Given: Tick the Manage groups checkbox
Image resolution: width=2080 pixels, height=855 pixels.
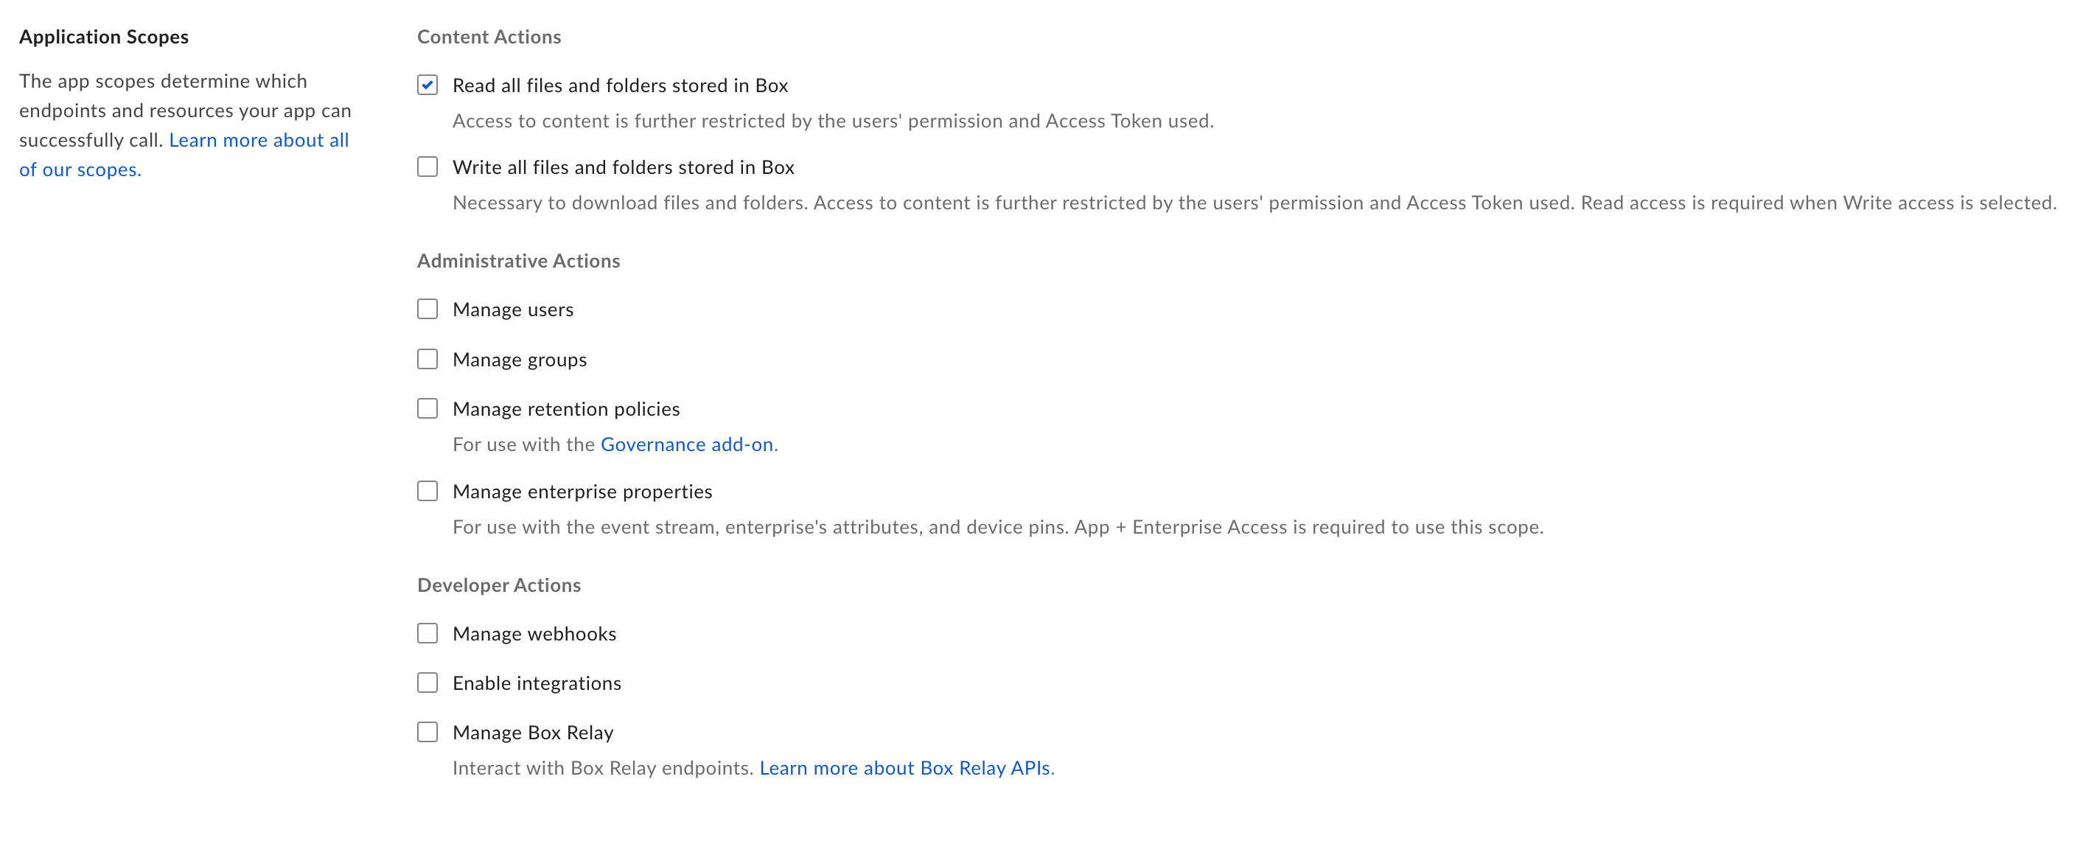Looking at the screenshot, I should pos(427,358).
